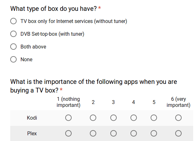Select the Both above radio option
The image size is (196, 141).
[13, 47]
